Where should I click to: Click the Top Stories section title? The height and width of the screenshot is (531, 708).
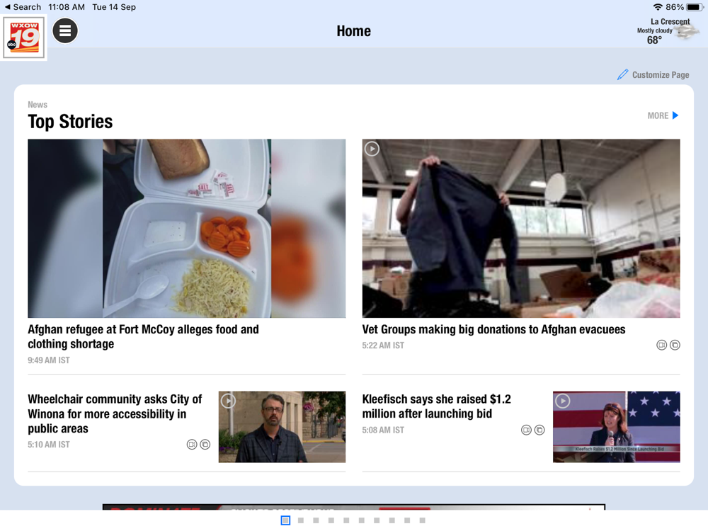70,122
